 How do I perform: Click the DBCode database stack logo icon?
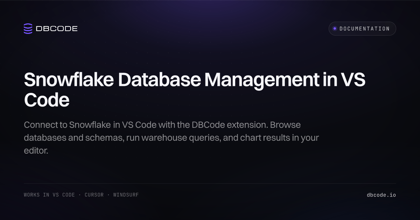click(x=28, y=29)
